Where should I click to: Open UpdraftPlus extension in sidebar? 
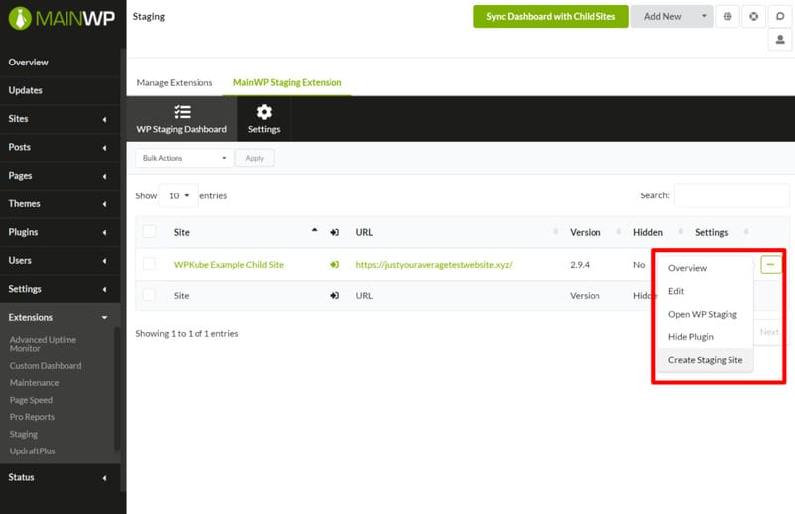pos(32,451)
